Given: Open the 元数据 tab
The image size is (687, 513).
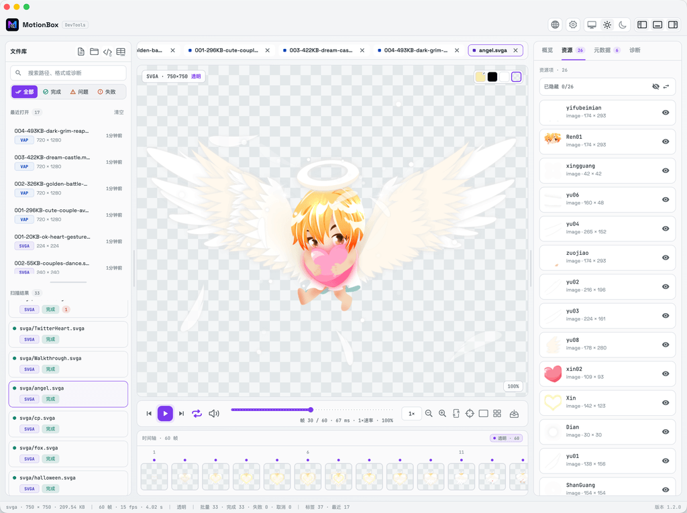Looking at the screenshot, I should (606, 50).
